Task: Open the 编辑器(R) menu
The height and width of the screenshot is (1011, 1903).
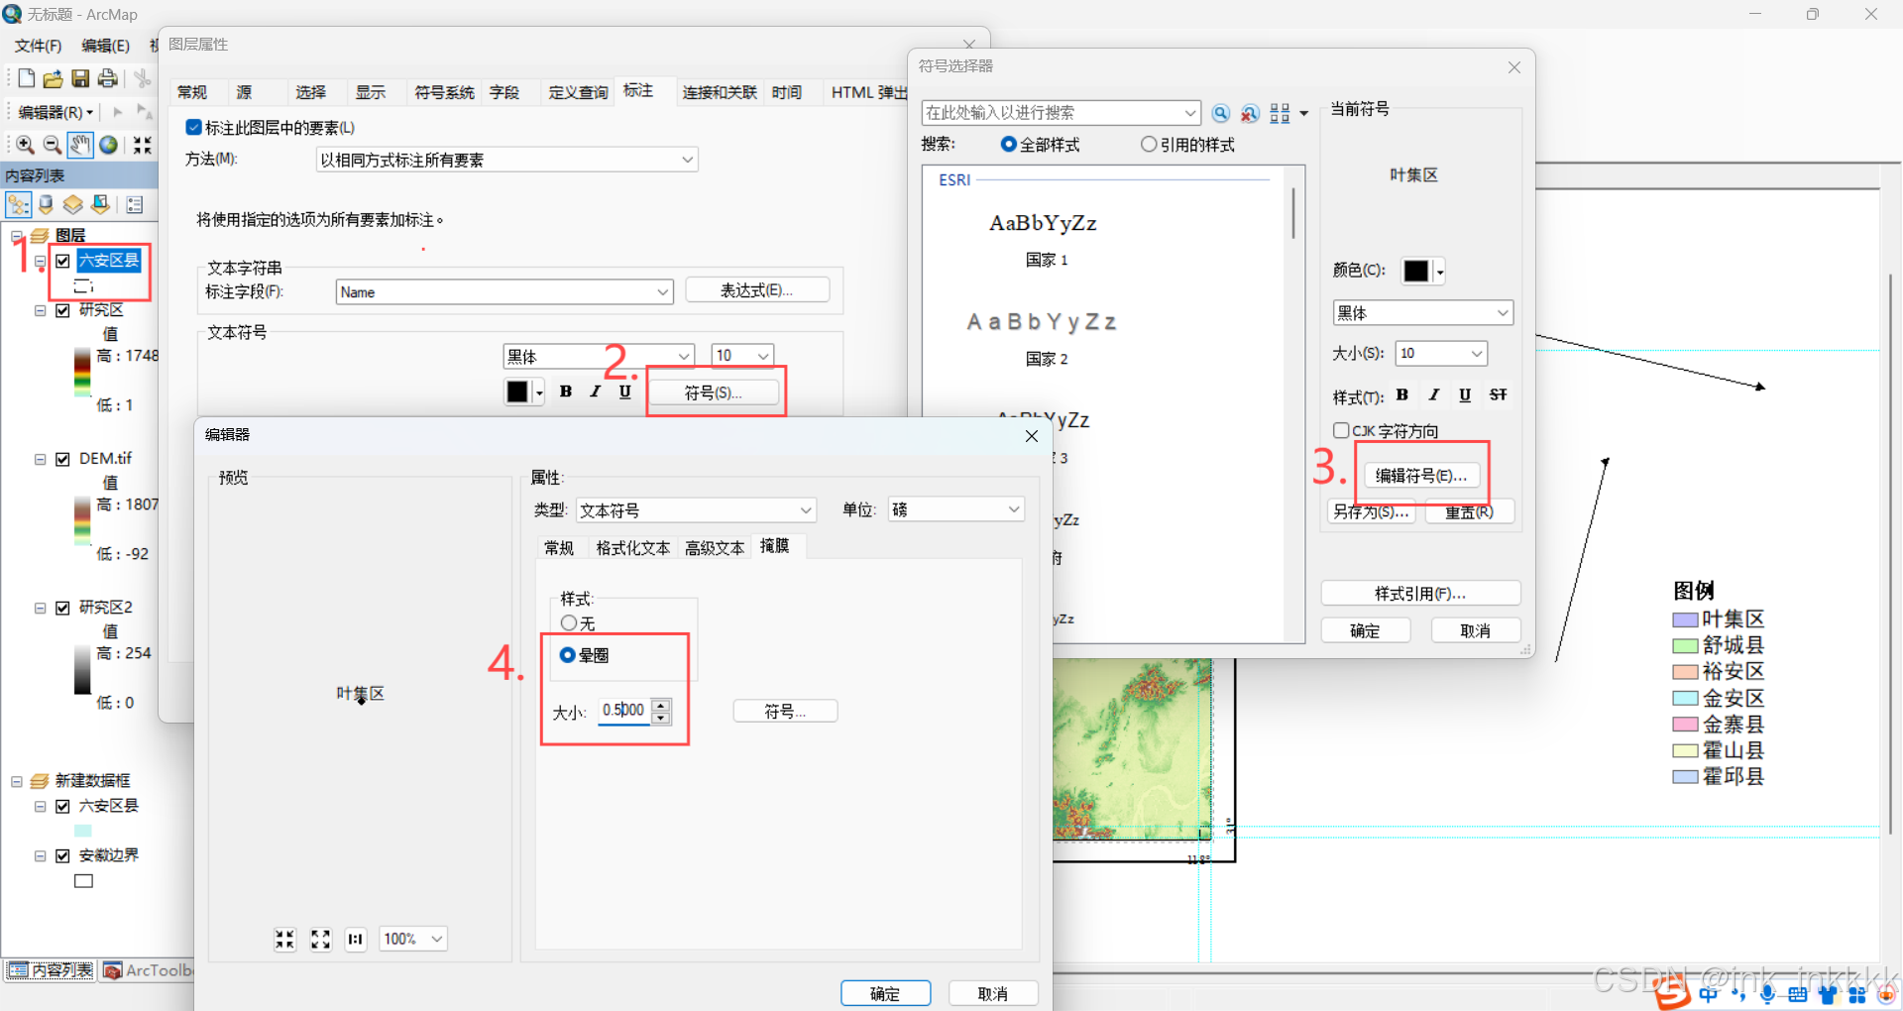Action: 56,112
